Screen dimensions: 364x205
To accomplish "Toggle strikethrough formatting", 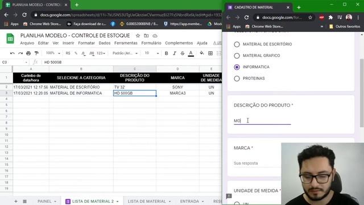I will [x=183, y=53].
